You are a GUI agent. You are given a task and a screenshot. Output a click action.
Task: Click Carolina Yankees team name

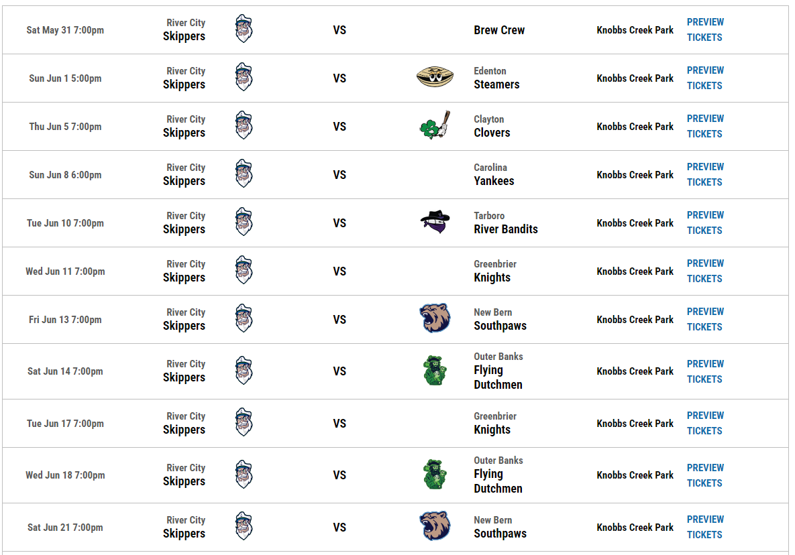coord(494,175)
